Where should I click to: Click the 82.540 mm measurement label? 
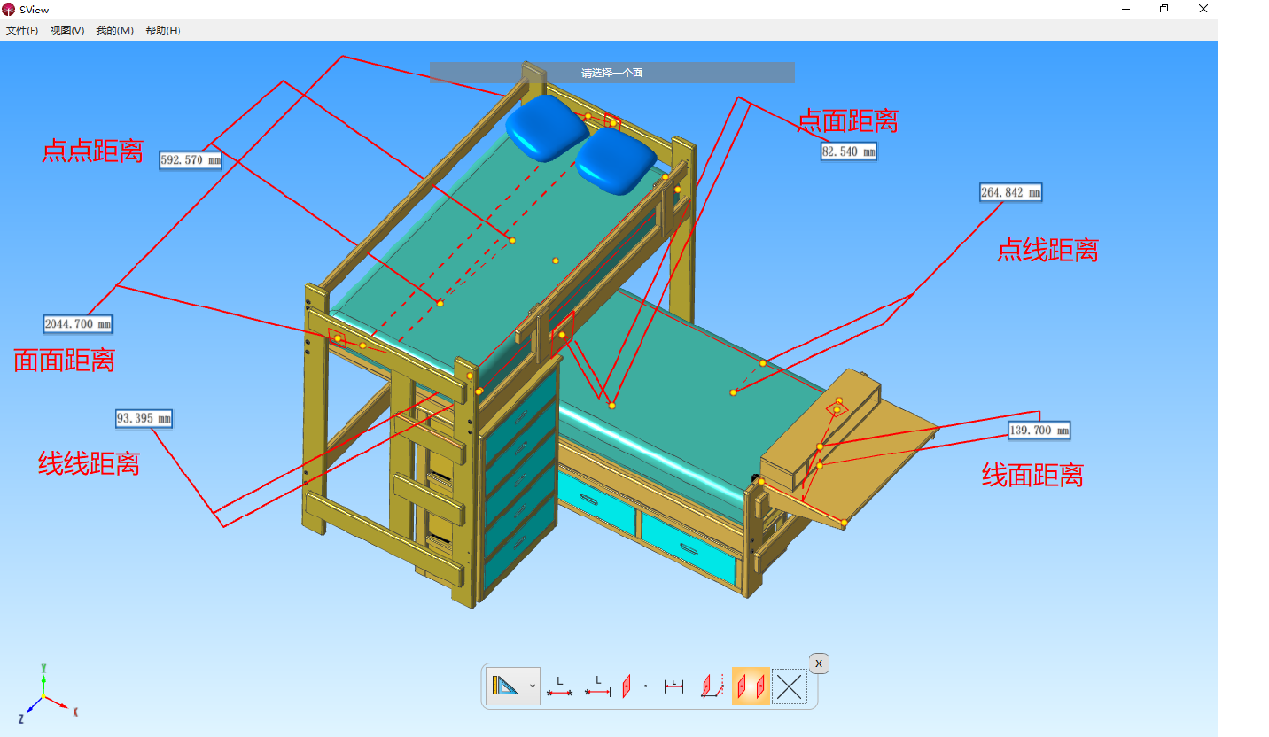[x=848, y=151]
